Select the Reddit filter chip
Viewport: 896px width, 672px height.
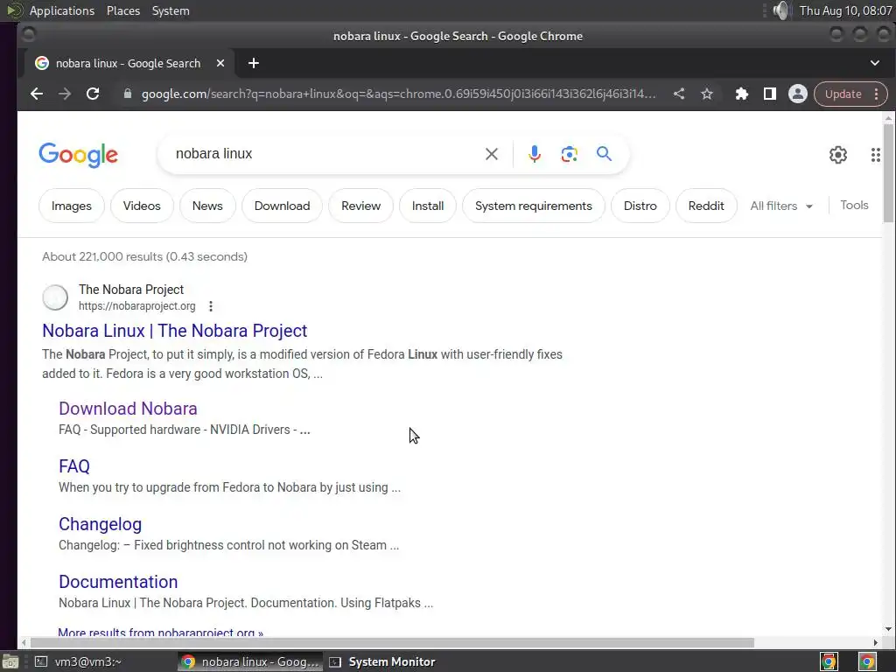pos(706,206)
